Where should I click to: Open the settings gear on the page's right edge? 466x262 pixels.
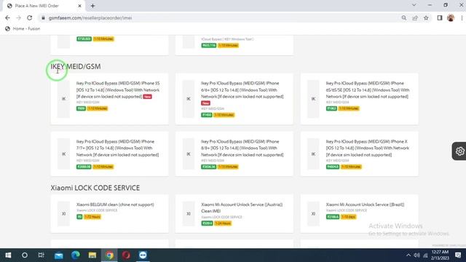tap(459, 151)
